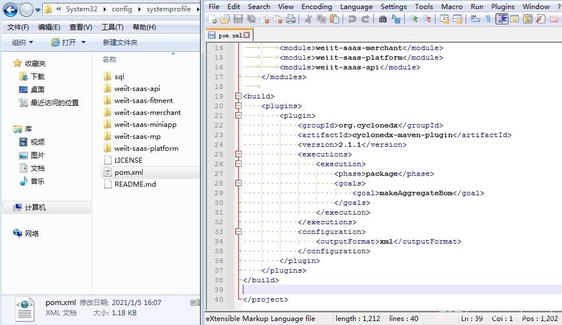This screenshot has width=562, height=325.
Task: Disable the indent guide toggle
Action: coord(502,19)
